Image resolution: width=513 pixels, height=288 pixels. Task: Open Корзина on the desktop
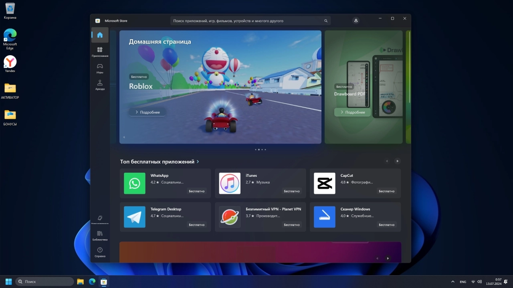(x=10, y=11)
